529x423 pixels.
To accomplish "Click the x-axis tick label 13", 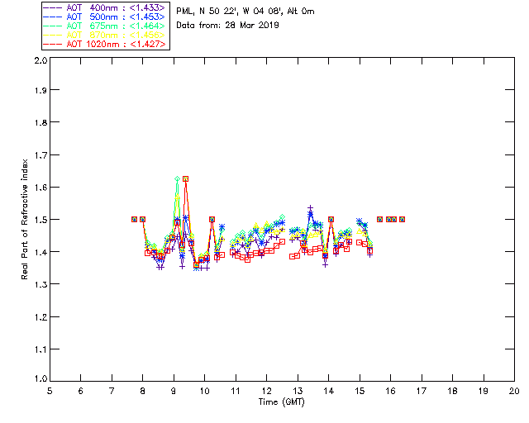I will [x=298, y=391].
